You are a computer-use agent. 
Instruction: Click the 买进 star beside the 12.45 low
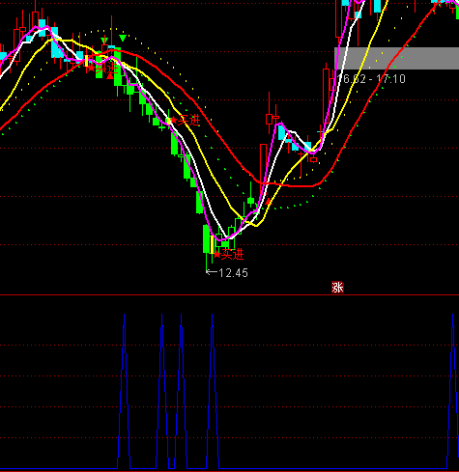217,255
